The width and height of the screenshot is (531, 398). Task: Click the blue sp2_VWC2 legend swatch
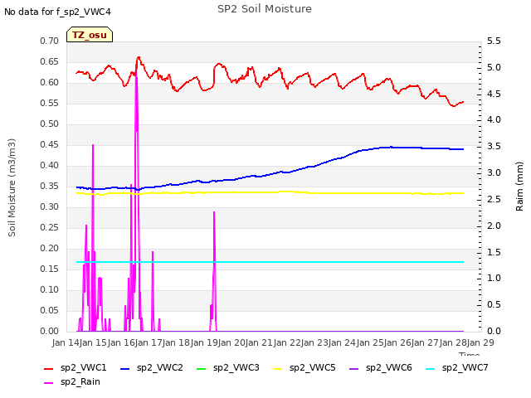pos(125,368)
